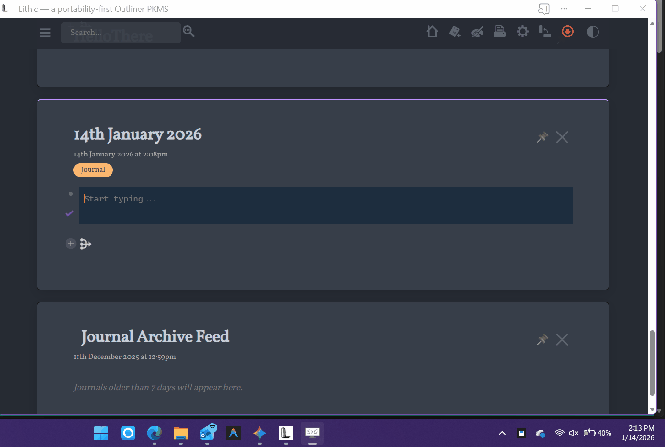This screenshot has width=665, height=447.
Task: Pin the Journal Archive Feed card
Action: (542, 340)
